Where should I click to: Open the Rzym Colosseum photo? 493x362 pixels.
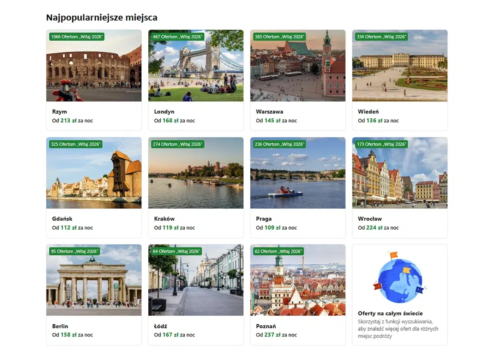[94, 65]
